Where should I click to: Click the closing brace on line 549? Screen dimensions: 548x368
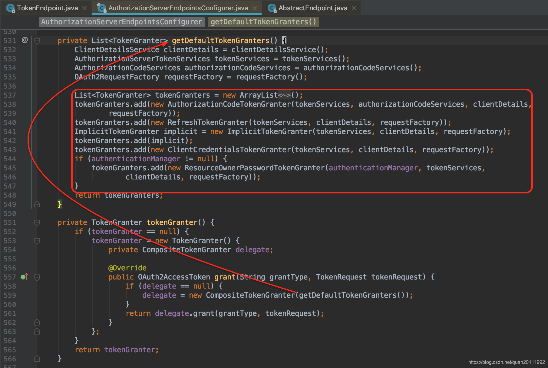coord(60,204)
